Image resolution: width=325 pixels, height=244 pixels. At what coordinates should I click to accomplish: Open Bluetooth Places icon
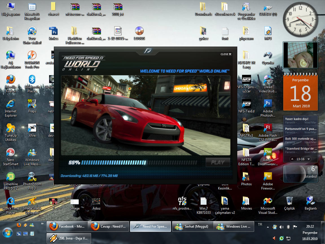click(32, 84)
